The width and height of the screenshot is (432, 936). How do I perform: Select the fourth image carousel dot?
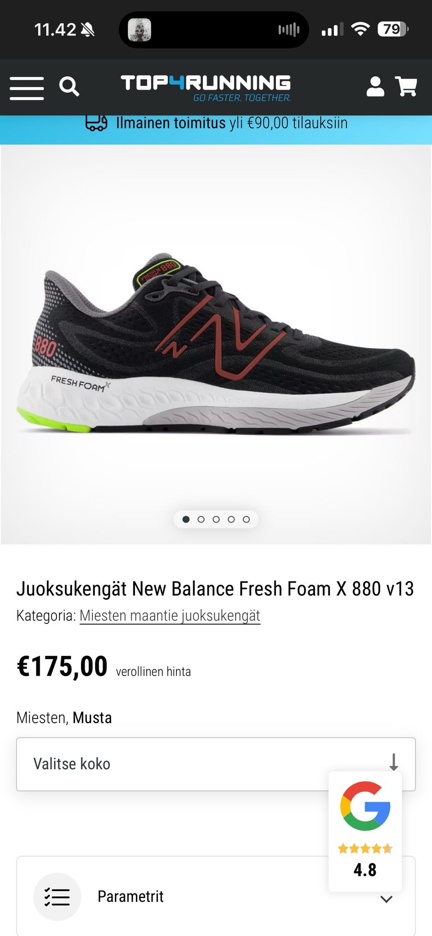231,519
